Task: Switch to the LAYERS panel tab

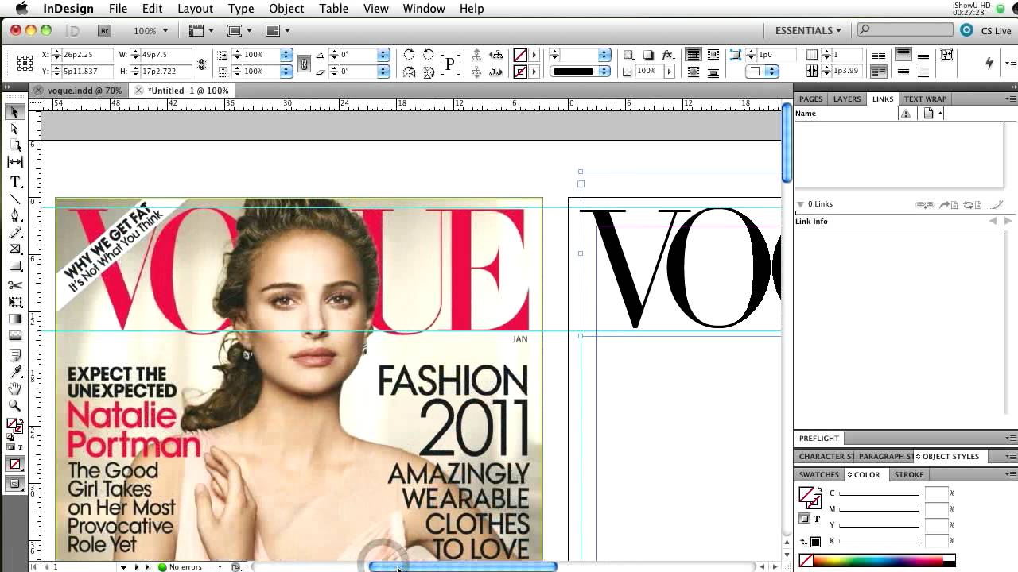Action: point(847,99)
